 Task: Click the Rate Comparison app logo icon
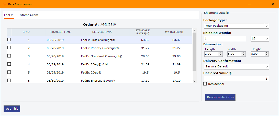(5, 4)
